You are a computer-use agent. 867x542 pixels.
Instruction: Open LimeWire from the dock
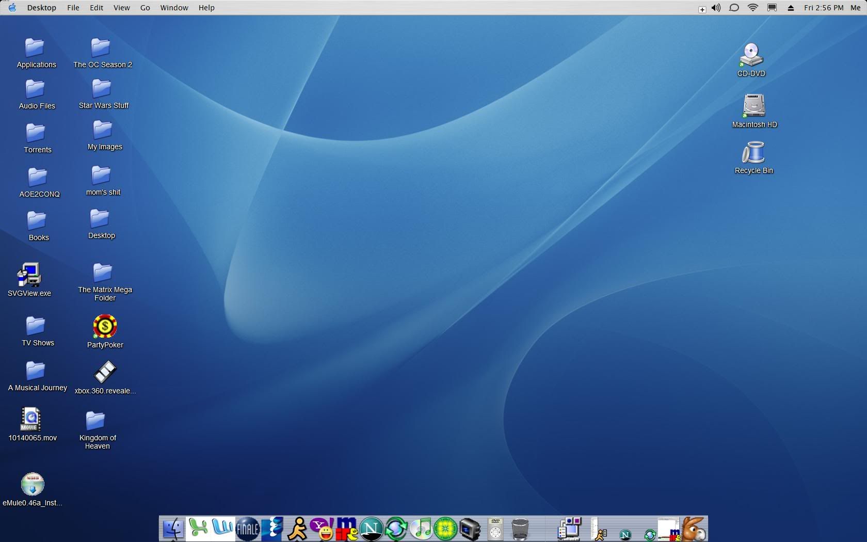(x=445, y=529)
